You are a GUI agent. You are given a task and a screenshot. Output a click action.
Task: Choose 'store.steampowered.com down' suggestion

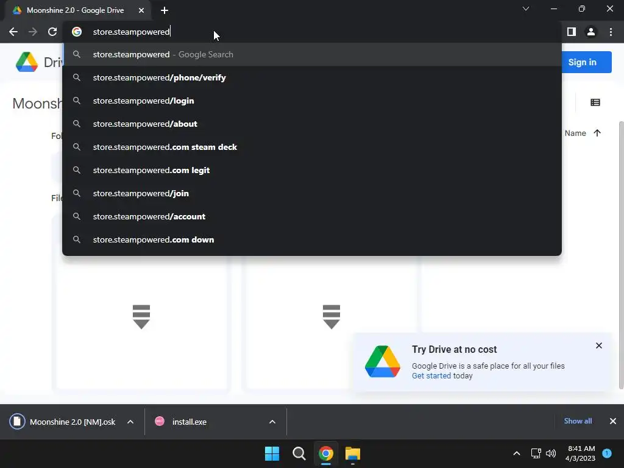312,239
